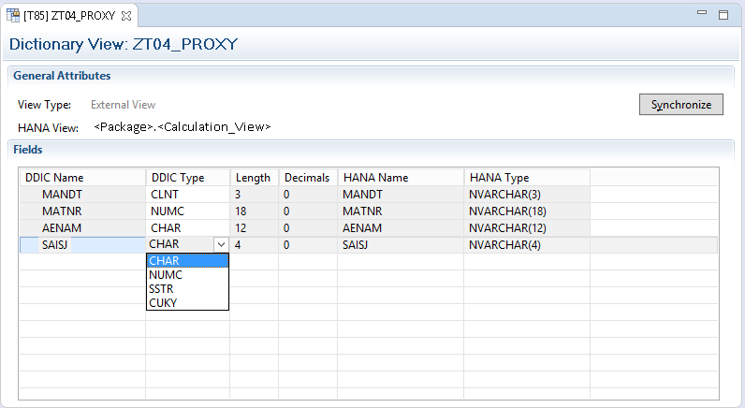
Task: Choose SSTR in the dropdown list
Action: click(187, 289)
